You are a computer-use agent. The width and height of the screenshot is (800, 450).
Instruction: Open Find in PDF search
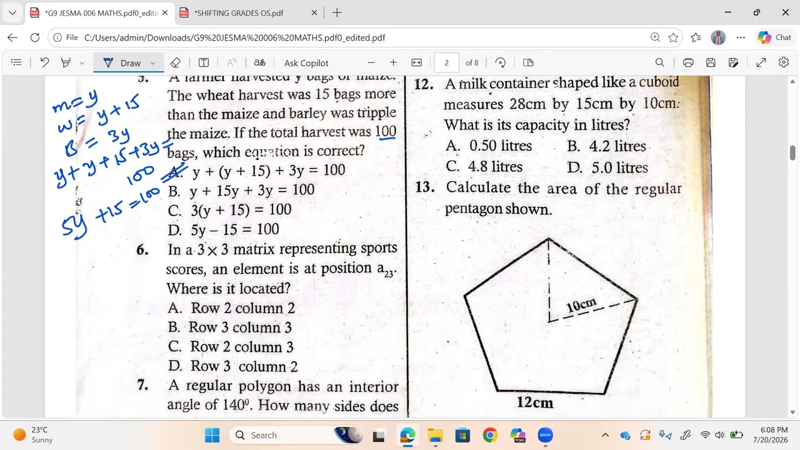point(660,62)
